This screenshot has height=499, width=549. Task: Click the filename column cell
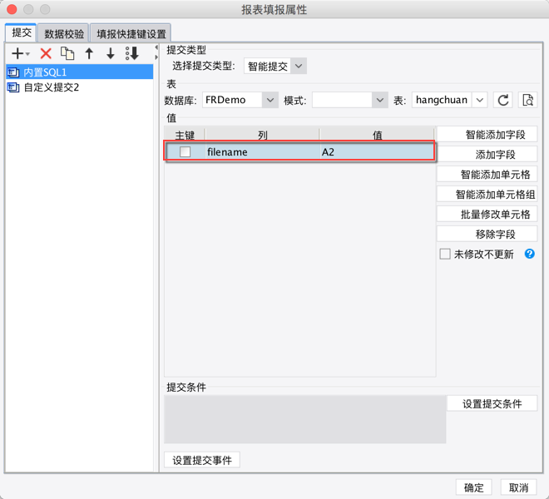point(263,151)
